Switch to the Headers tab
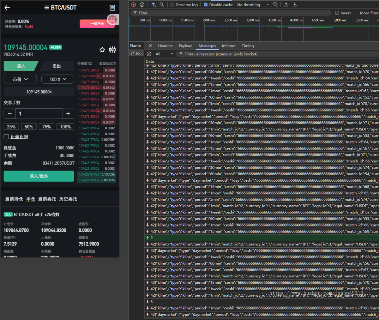The height and width of the screenshot is (320, 379). tap(165, 46)
